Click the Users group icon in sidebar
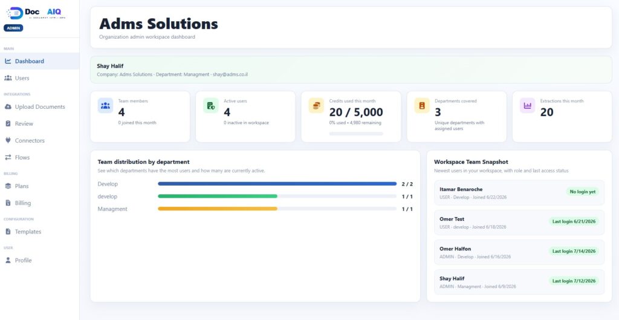Viewport: 619px width, 320px height. tap(8, 78)
